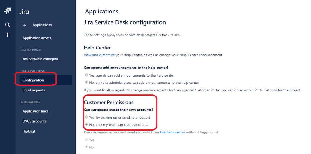This screenshot has height=154, width=311.
Task: Select Configuration under Jira Service Desk
Action: [x=33, y=80]
